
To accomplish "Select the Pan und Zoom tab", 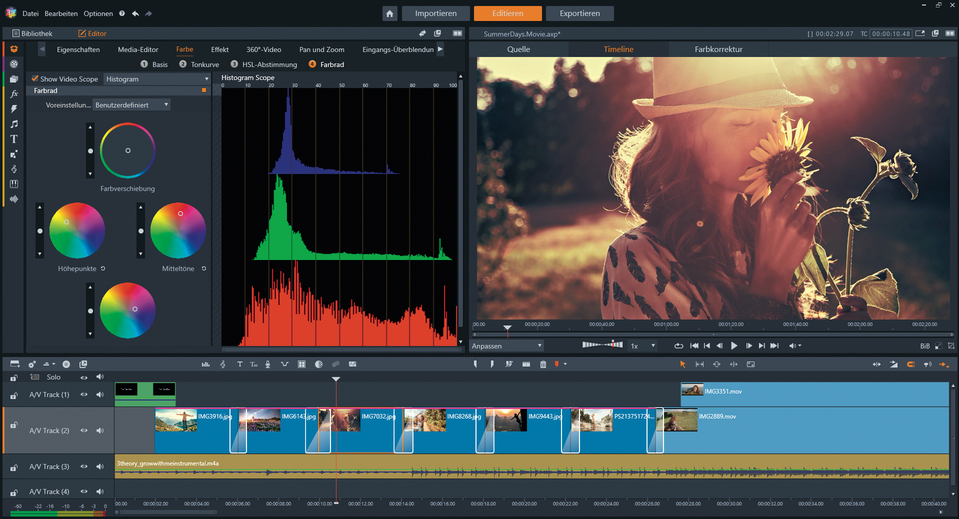I will tap(321, 49).
